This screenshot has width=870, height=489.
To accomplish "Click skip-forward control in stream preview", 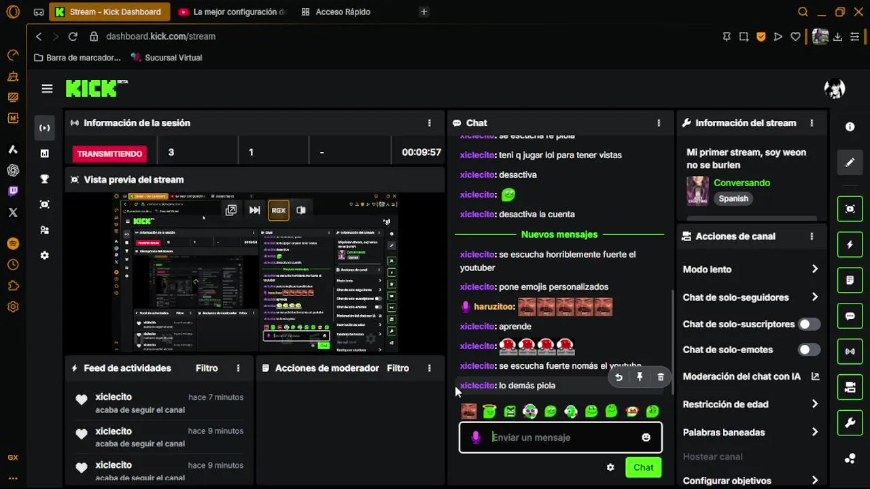I will pos(255,211).
